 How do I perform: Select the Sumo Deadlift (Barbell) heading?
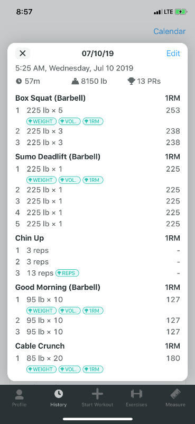point(58,156)
